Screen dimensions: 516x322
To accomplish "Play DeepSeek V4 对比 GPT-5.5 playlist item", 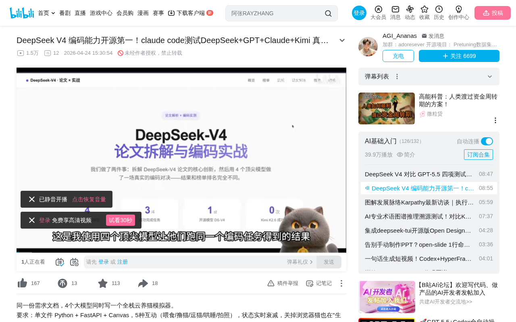I will 429,174.
